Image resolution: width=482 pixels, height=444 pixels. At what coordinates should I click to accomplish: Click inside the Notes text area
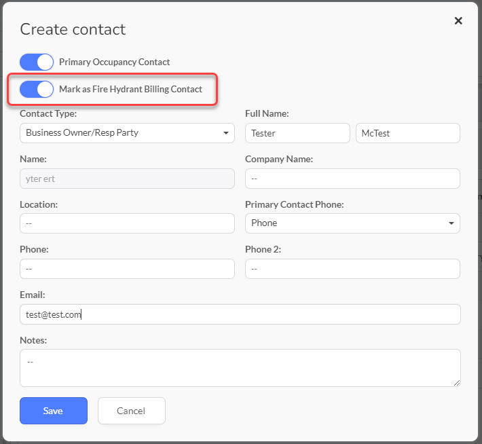pyautogui.click(x=240, y=368)
